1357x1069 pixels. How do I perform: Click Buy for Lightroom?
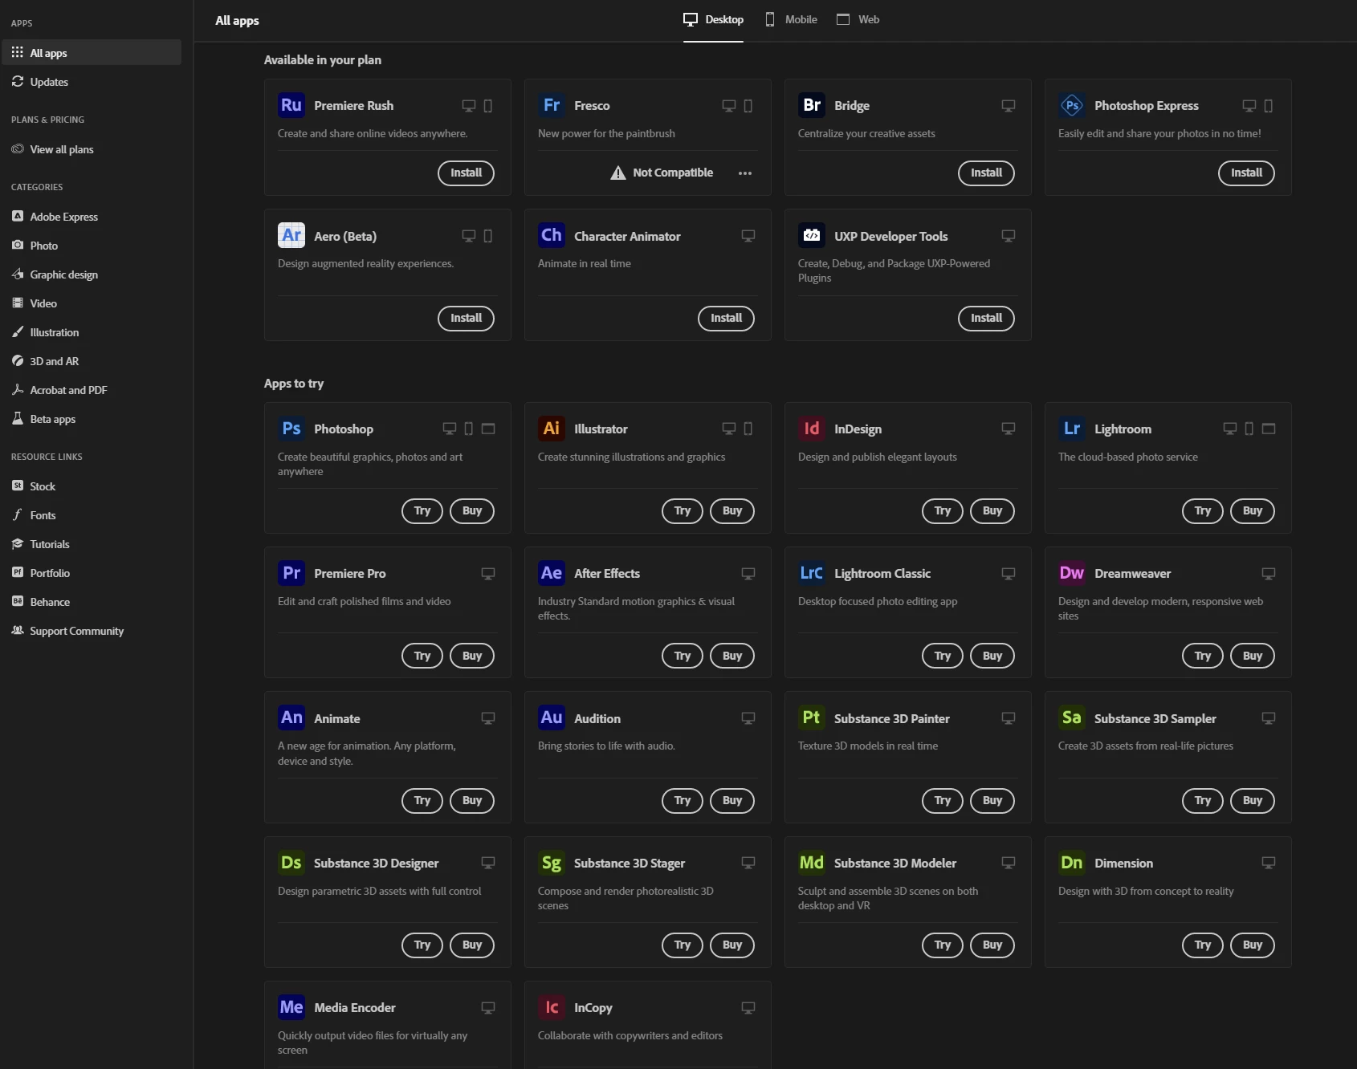pos(1253,510)
